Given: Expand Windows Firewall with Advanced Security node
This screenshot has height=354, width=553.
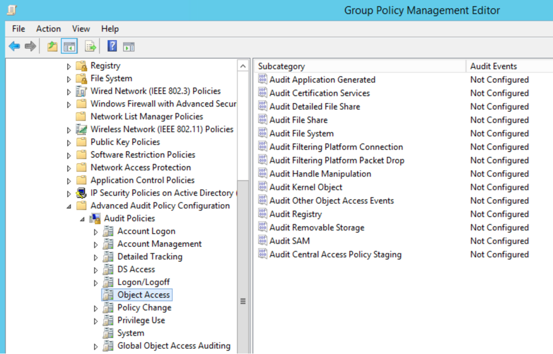Looking at the screenshot, I should (69, 104).
